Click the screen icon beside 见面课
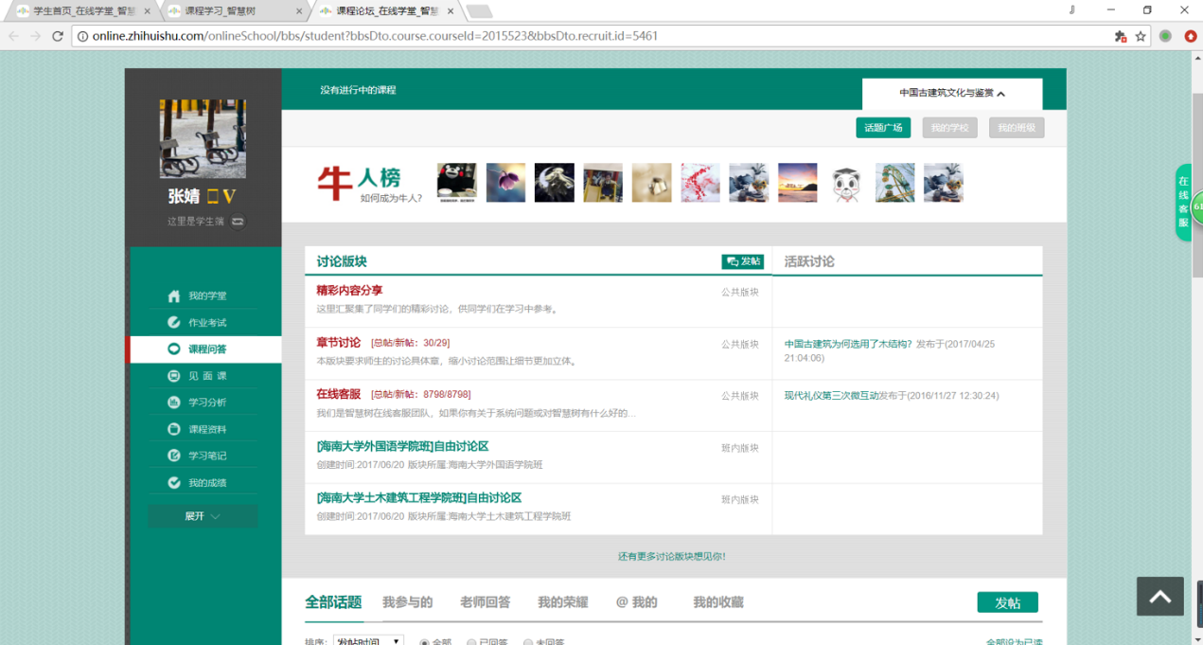The width and height of the screenshot is (1203, 645). [x=174, y=376]
